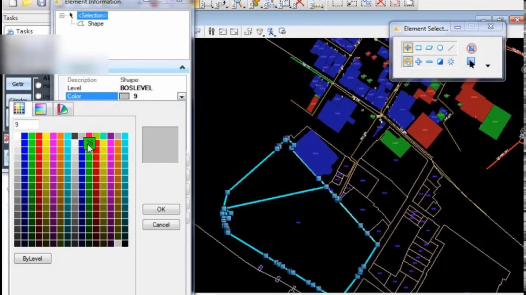Screen dimensions: 526x295
Task: Click the Open folder icon
Action: (27, 4)
